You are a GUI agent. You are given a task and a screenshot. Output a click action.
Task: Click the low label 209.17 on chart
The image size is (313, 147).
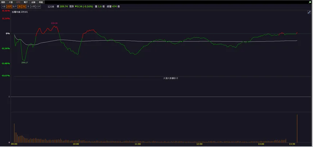(x=25, y=63)
